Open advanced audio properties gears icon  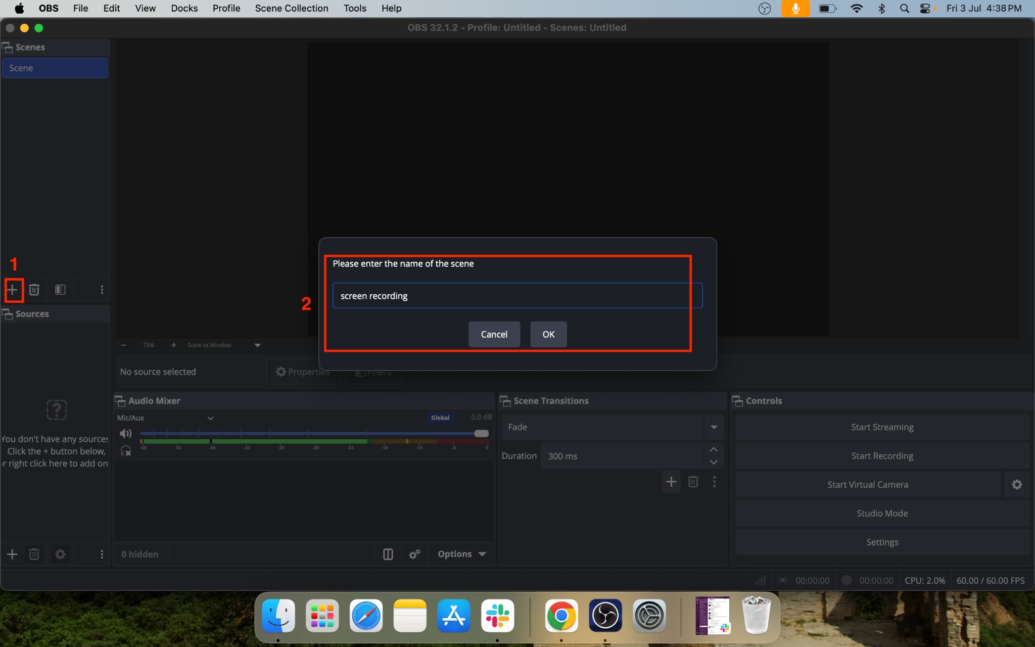click(414, 554)
